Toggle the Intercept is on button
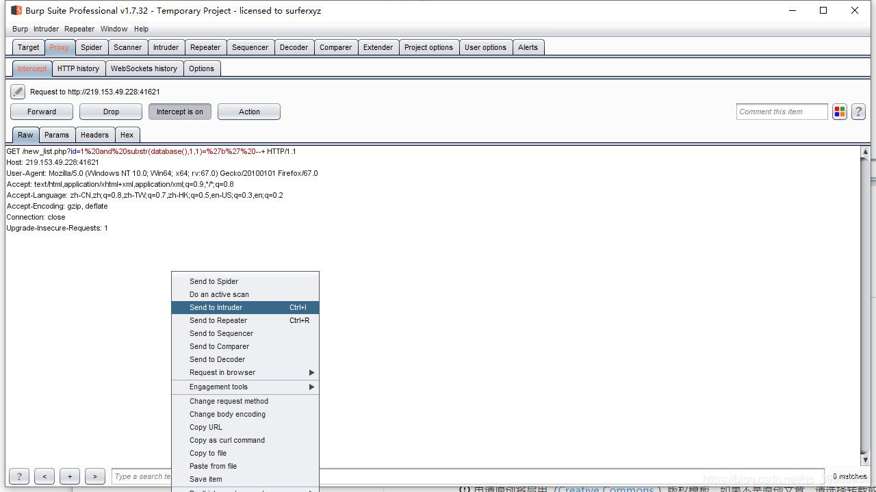Screen dimensions: 876x492 pyautogui.click(x=180, y=112)
